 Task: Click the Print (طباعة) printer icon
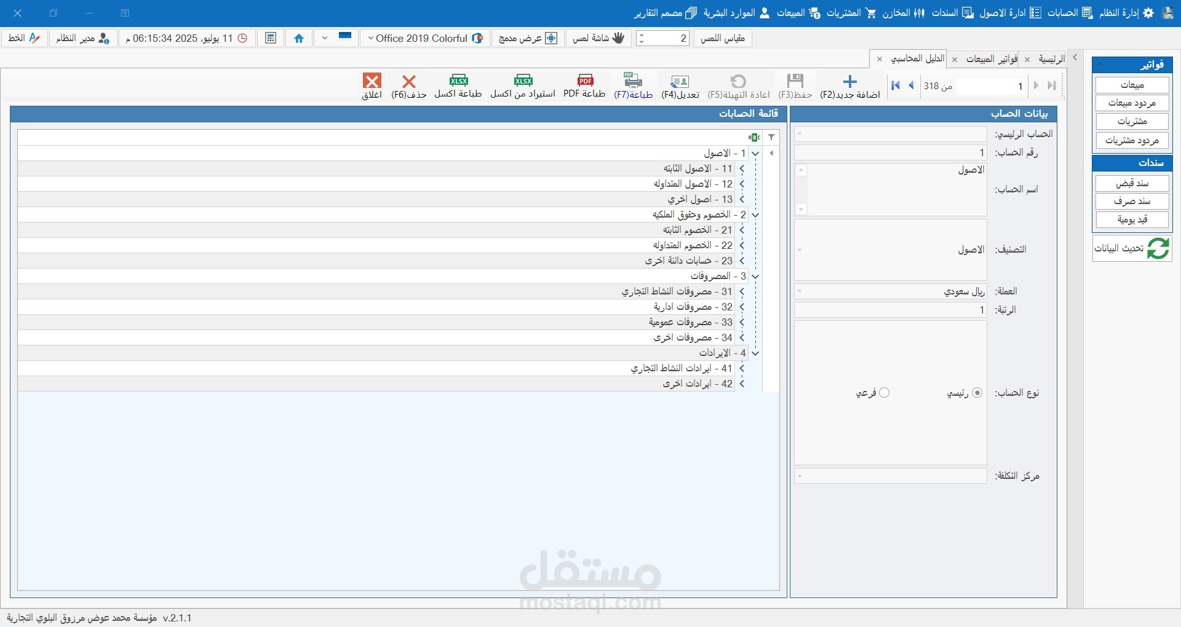[633, 81]
